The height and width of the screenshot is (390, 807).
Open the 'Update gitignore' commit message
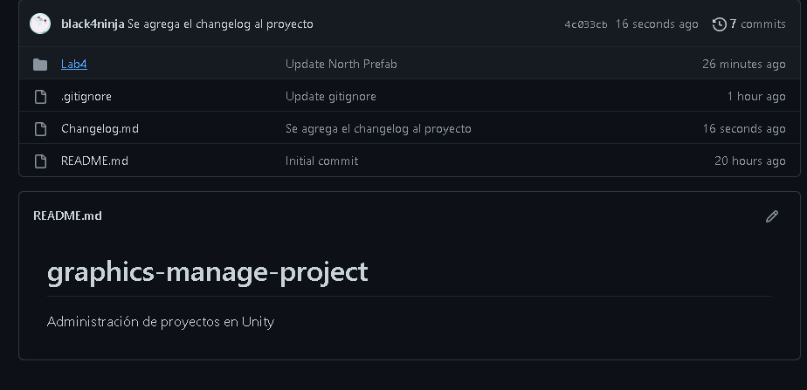[331, 97]
